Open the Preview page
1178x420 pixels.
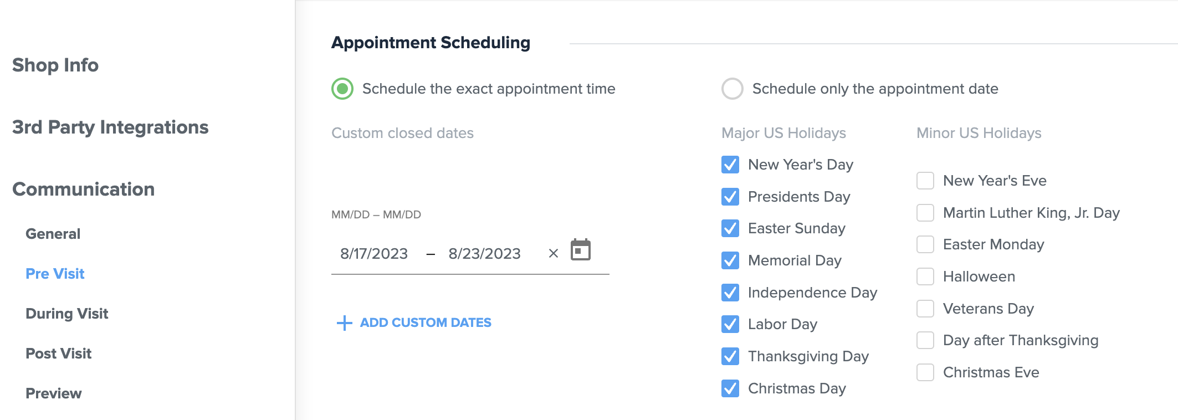click(54, 393)
